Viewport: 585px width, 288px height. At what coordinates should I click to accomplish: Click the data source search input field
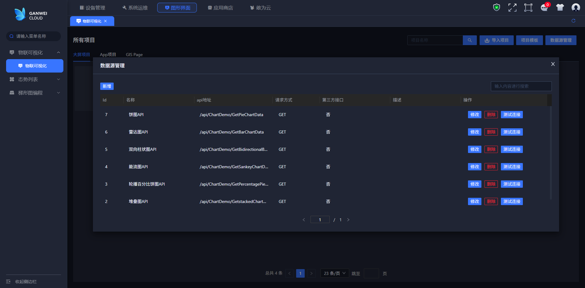pos(521,86)
